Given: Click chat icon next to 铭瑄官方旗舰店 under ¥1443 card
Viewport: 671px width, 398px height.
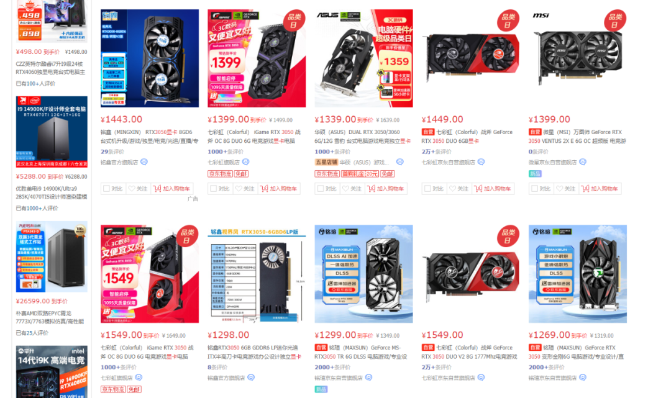Looking at the screenshot, I should pyautogui.click(x=144, y=162).
